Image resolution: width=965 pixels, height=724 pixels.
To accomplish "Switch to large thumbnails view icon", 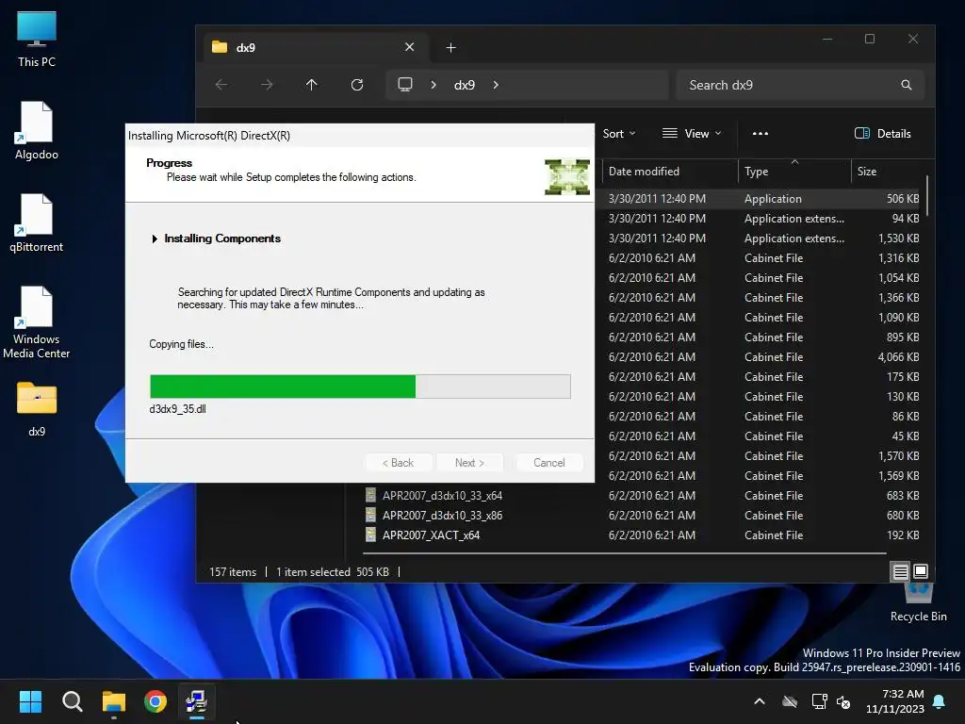I will (921, 571).
